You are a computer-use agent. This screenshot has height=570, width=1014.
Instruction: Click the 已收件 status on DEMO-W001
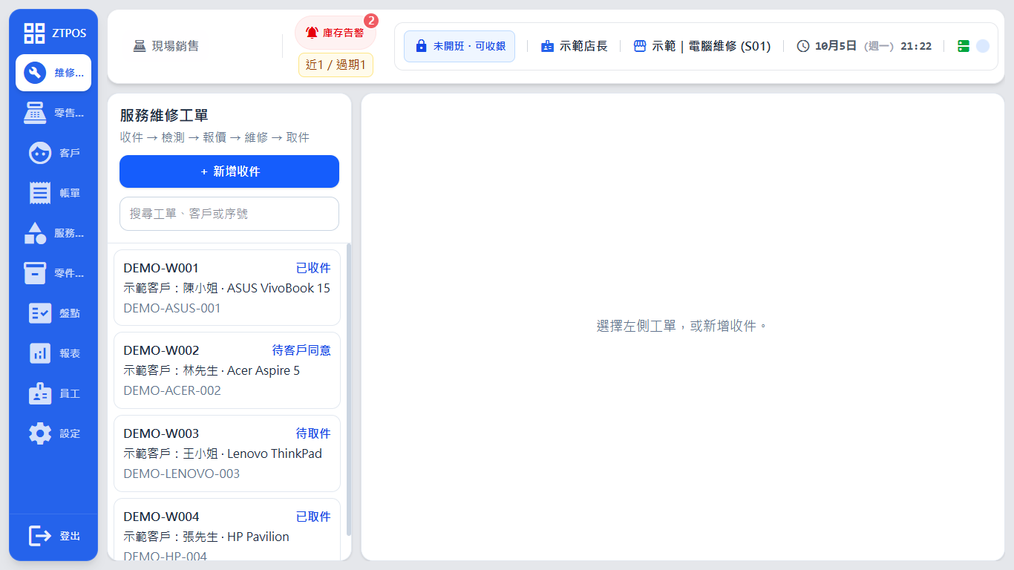(313, 268)
